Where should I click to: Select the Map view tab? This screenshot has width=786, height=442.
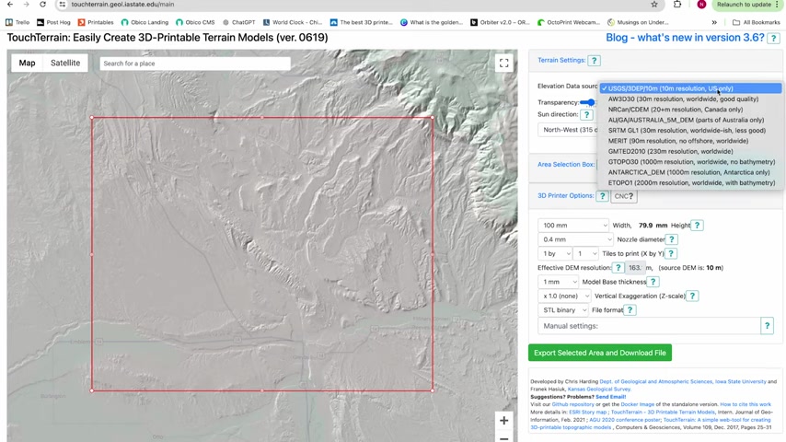pyautogui.click(x=27, y=64)
